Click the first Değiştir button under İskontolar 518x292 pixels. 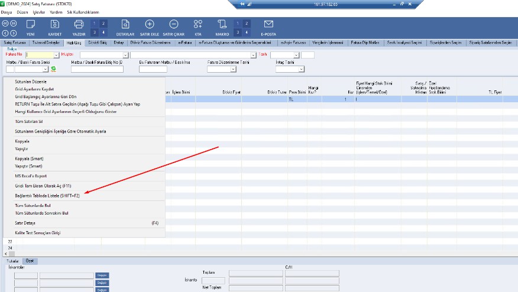[x=102, y=275]
